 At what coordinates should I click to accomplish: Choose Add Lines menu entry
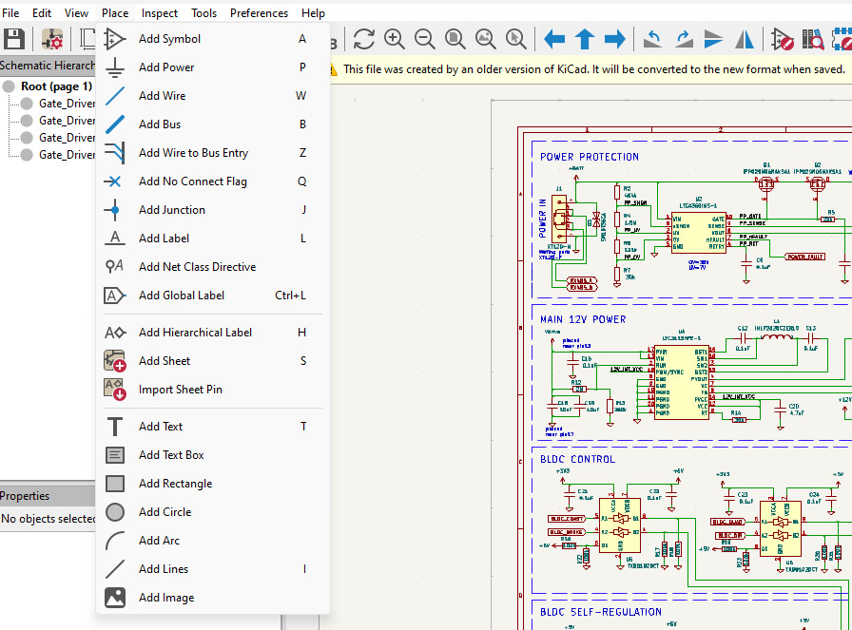[213, 569]
